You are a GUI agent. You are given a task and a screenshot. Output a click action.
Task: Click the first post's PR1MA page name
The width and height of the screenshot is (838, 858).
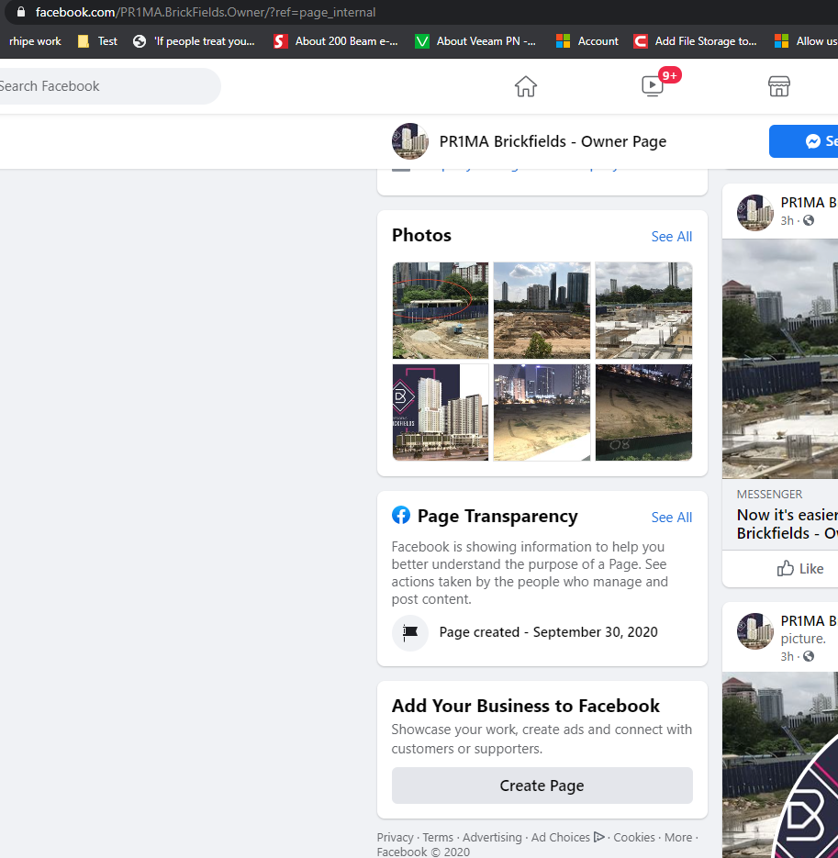tap(809, 203)
